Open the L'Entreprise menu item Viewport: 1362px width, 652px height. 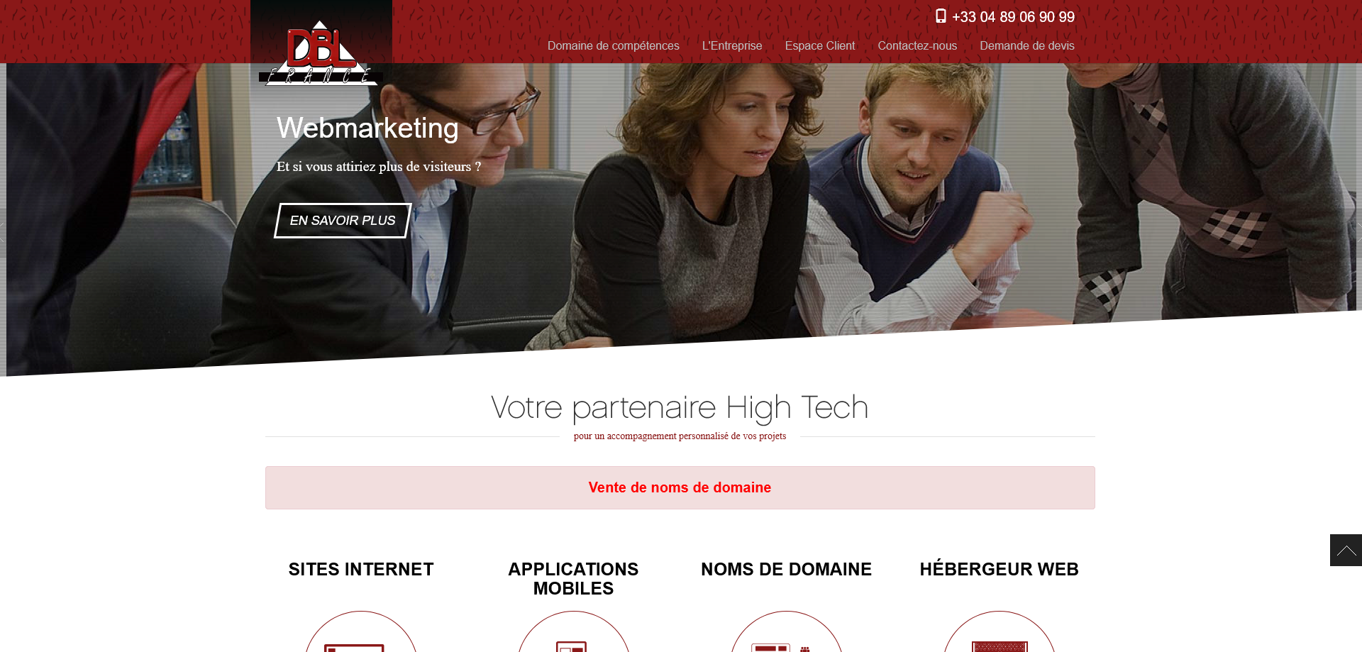coord(732,45)
